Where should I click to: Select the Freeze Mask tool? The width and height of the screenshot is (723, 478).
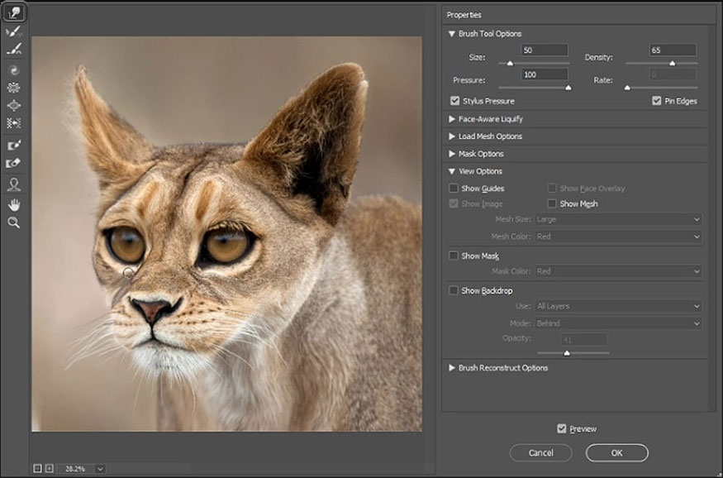click(13, 145)
